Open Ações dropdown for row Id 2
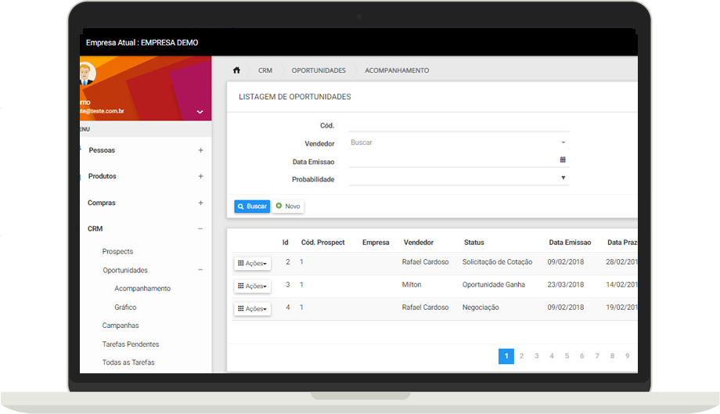This screenshot has width=720, height=414. pyautogui.click(x=252, y=264)
